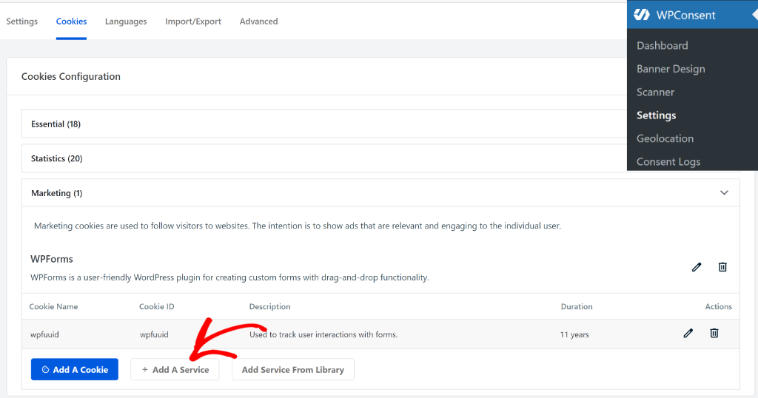Switch to the Settings tab
Image resolution: width=758 pixels, height=398 pixels.
[x=21, y=21]
